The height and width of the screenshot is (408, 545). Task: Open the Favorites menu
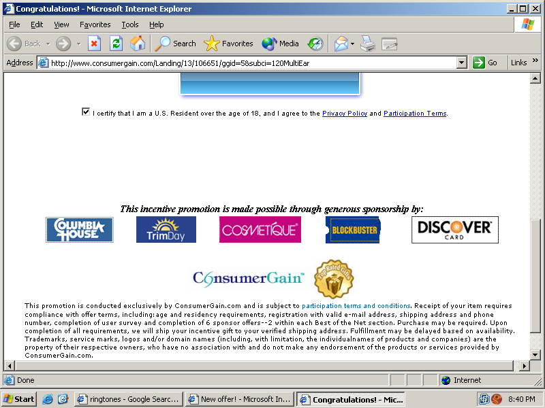pos(95,24)
